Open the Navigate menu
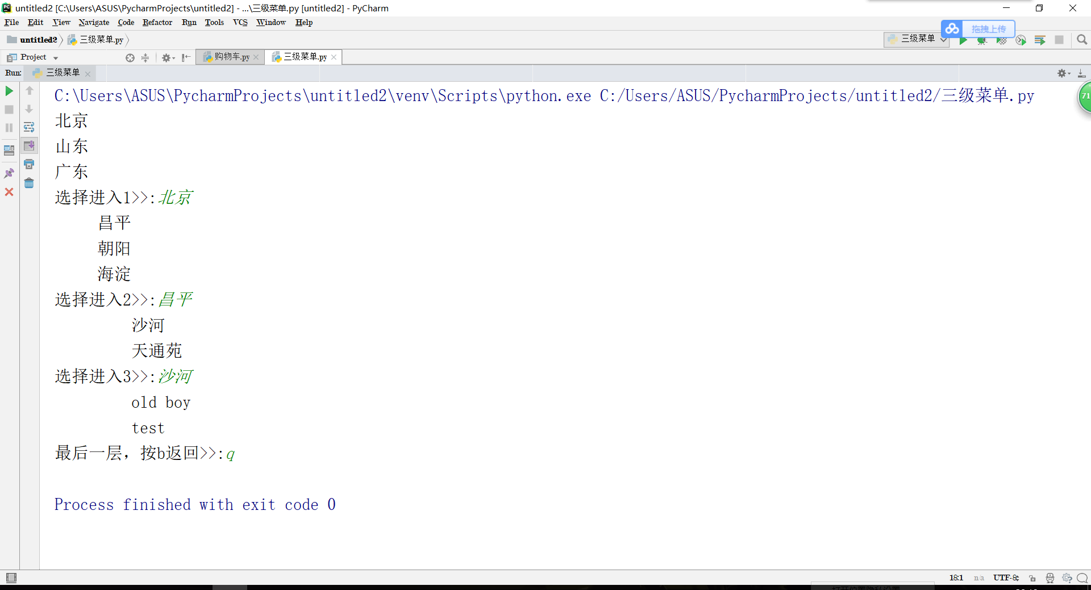1091x590 pixels. 94,22
